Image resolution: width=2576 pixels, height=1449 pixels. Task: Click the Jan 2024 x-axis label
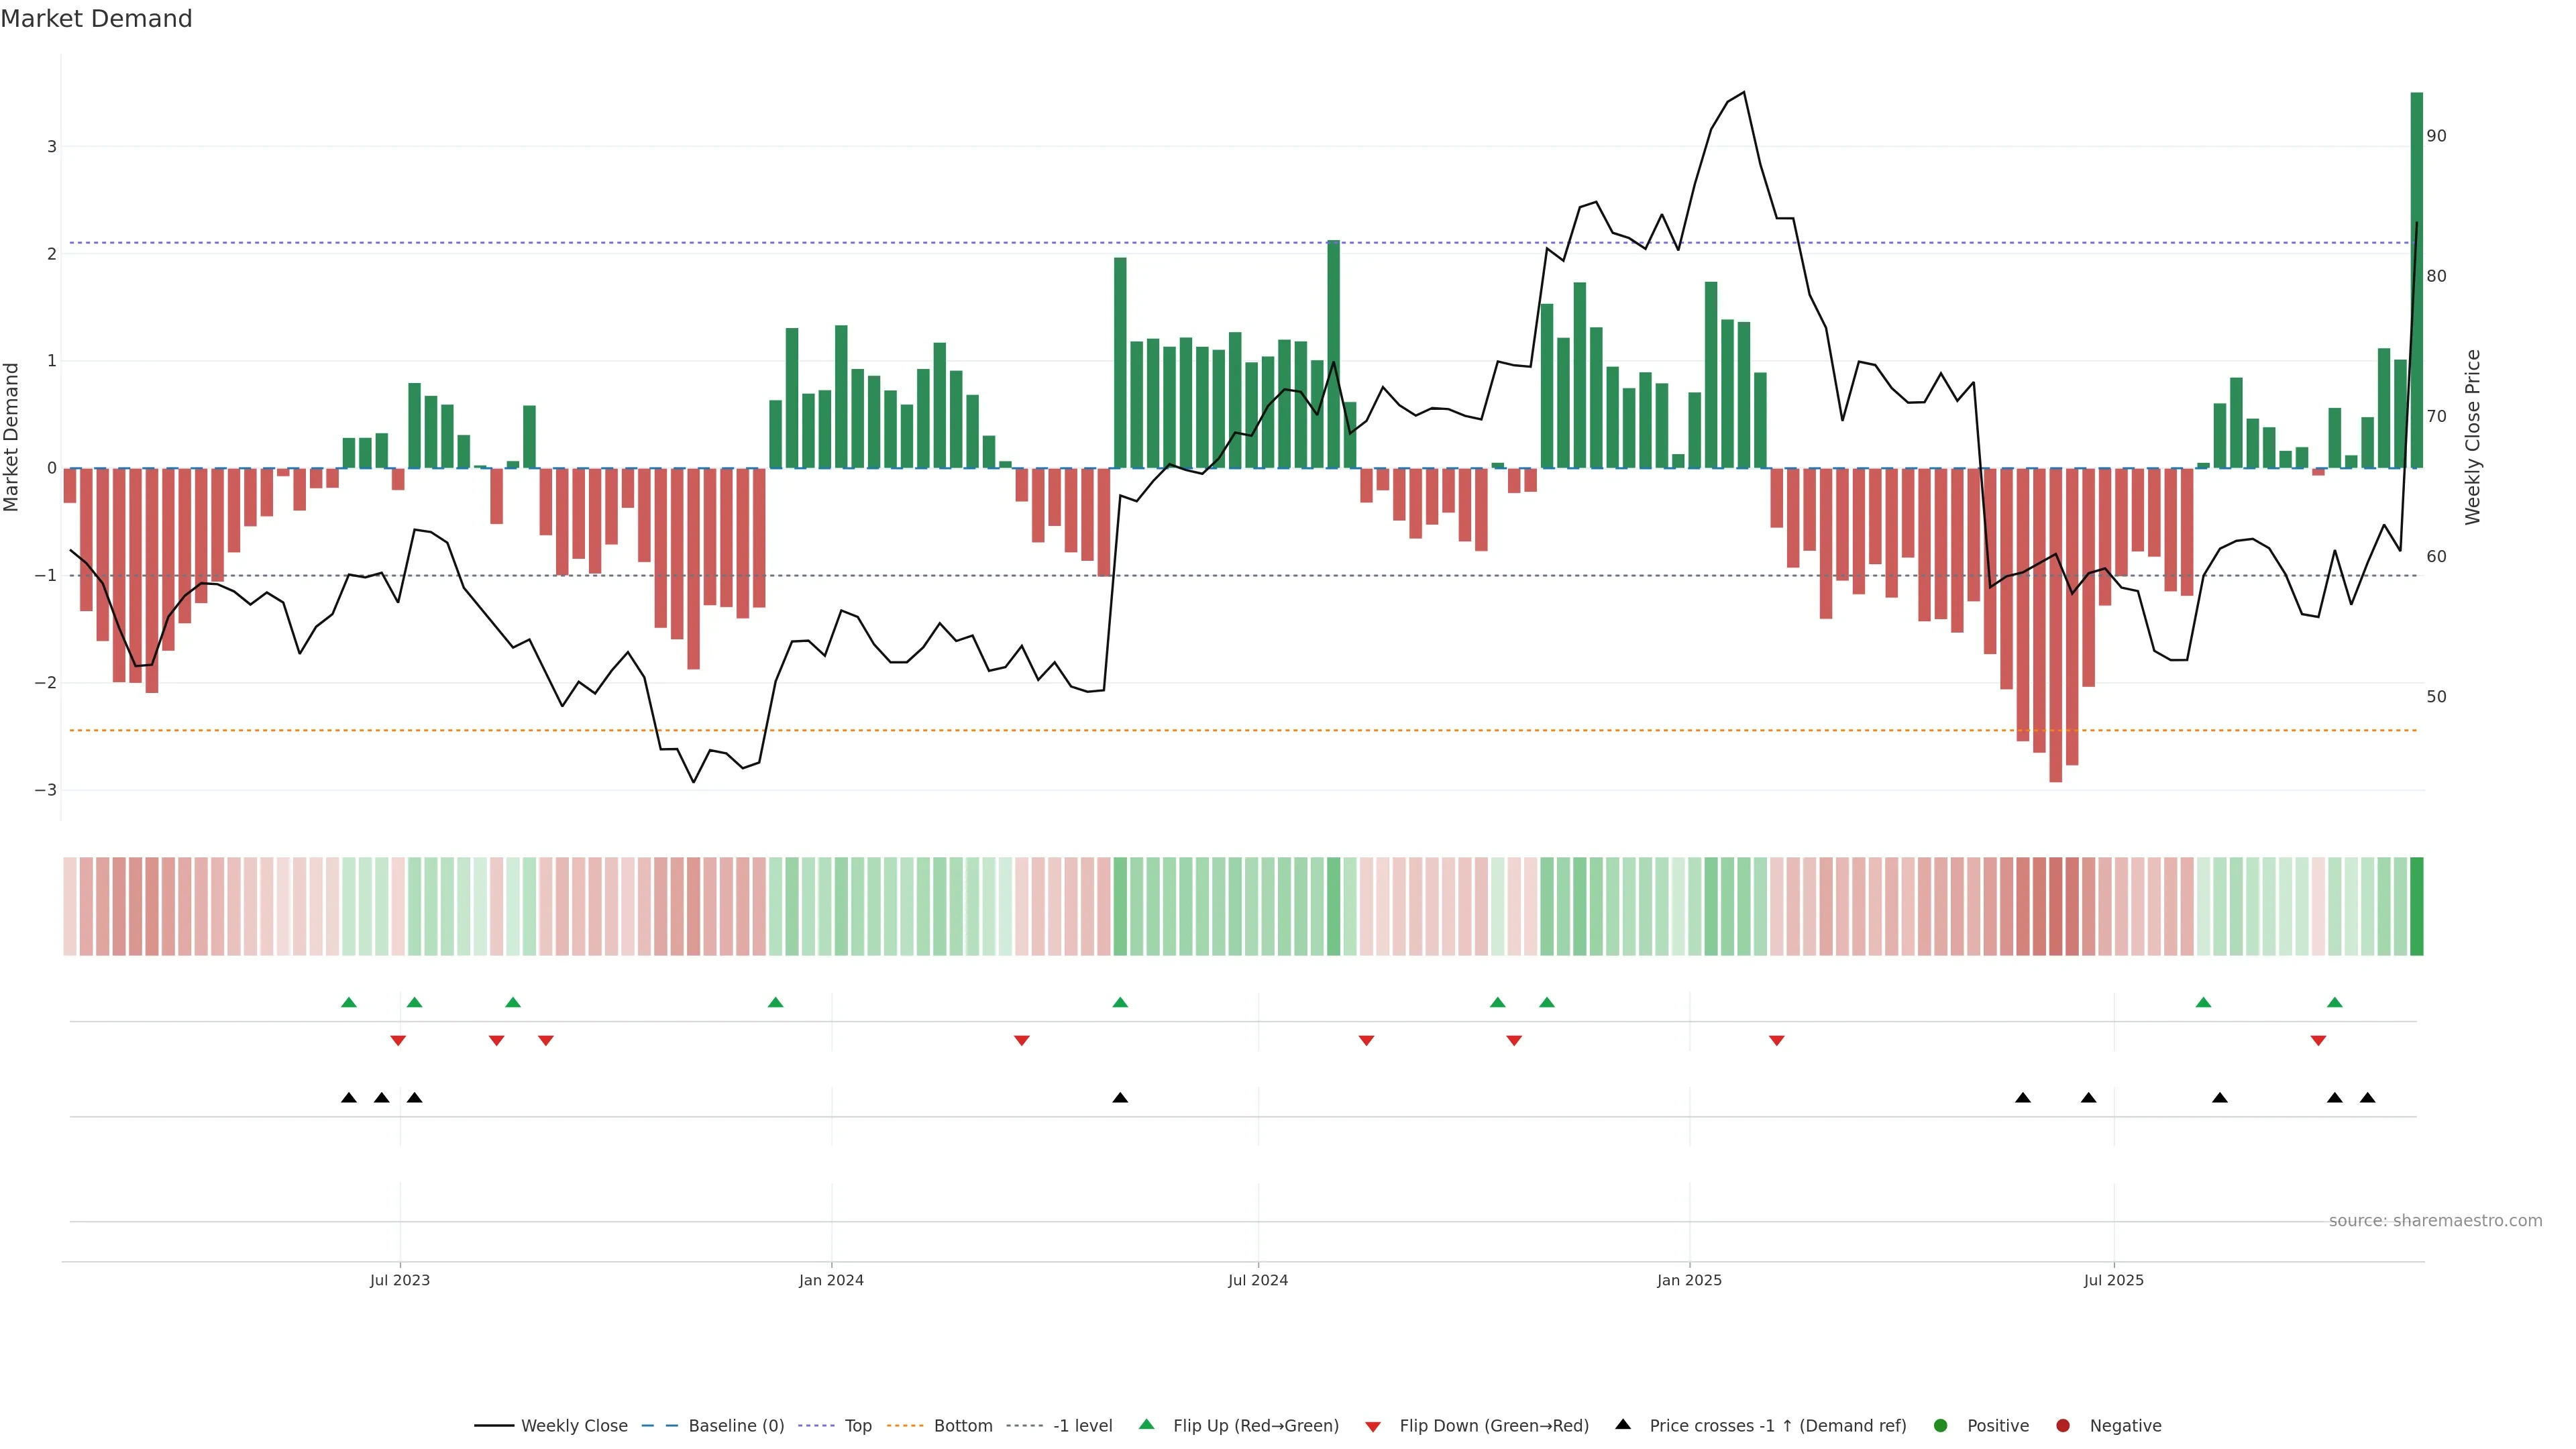point(831,1280)
